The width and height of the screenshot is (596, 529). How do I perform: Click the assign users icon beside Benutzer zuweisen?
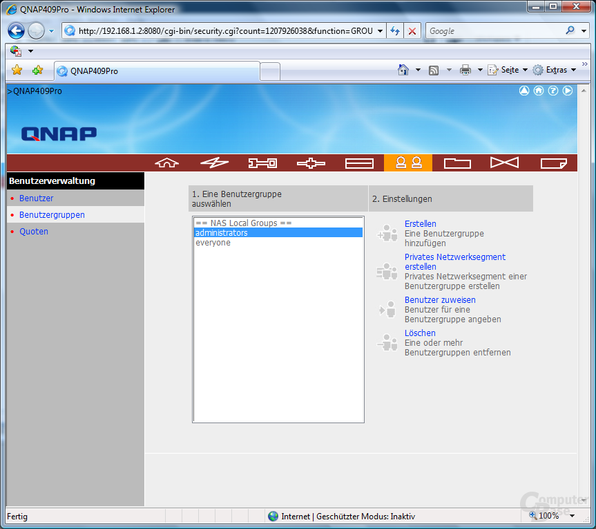(x=387, y=309)
